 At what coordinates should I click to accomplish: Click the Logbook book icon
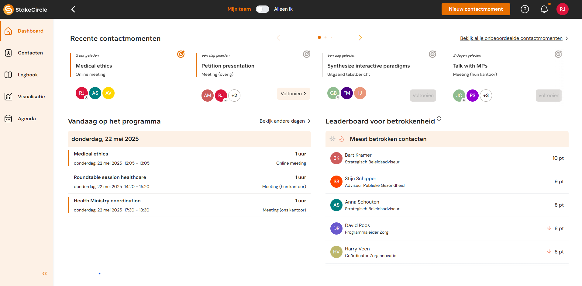pyautogui.click(x=8, y=75)
